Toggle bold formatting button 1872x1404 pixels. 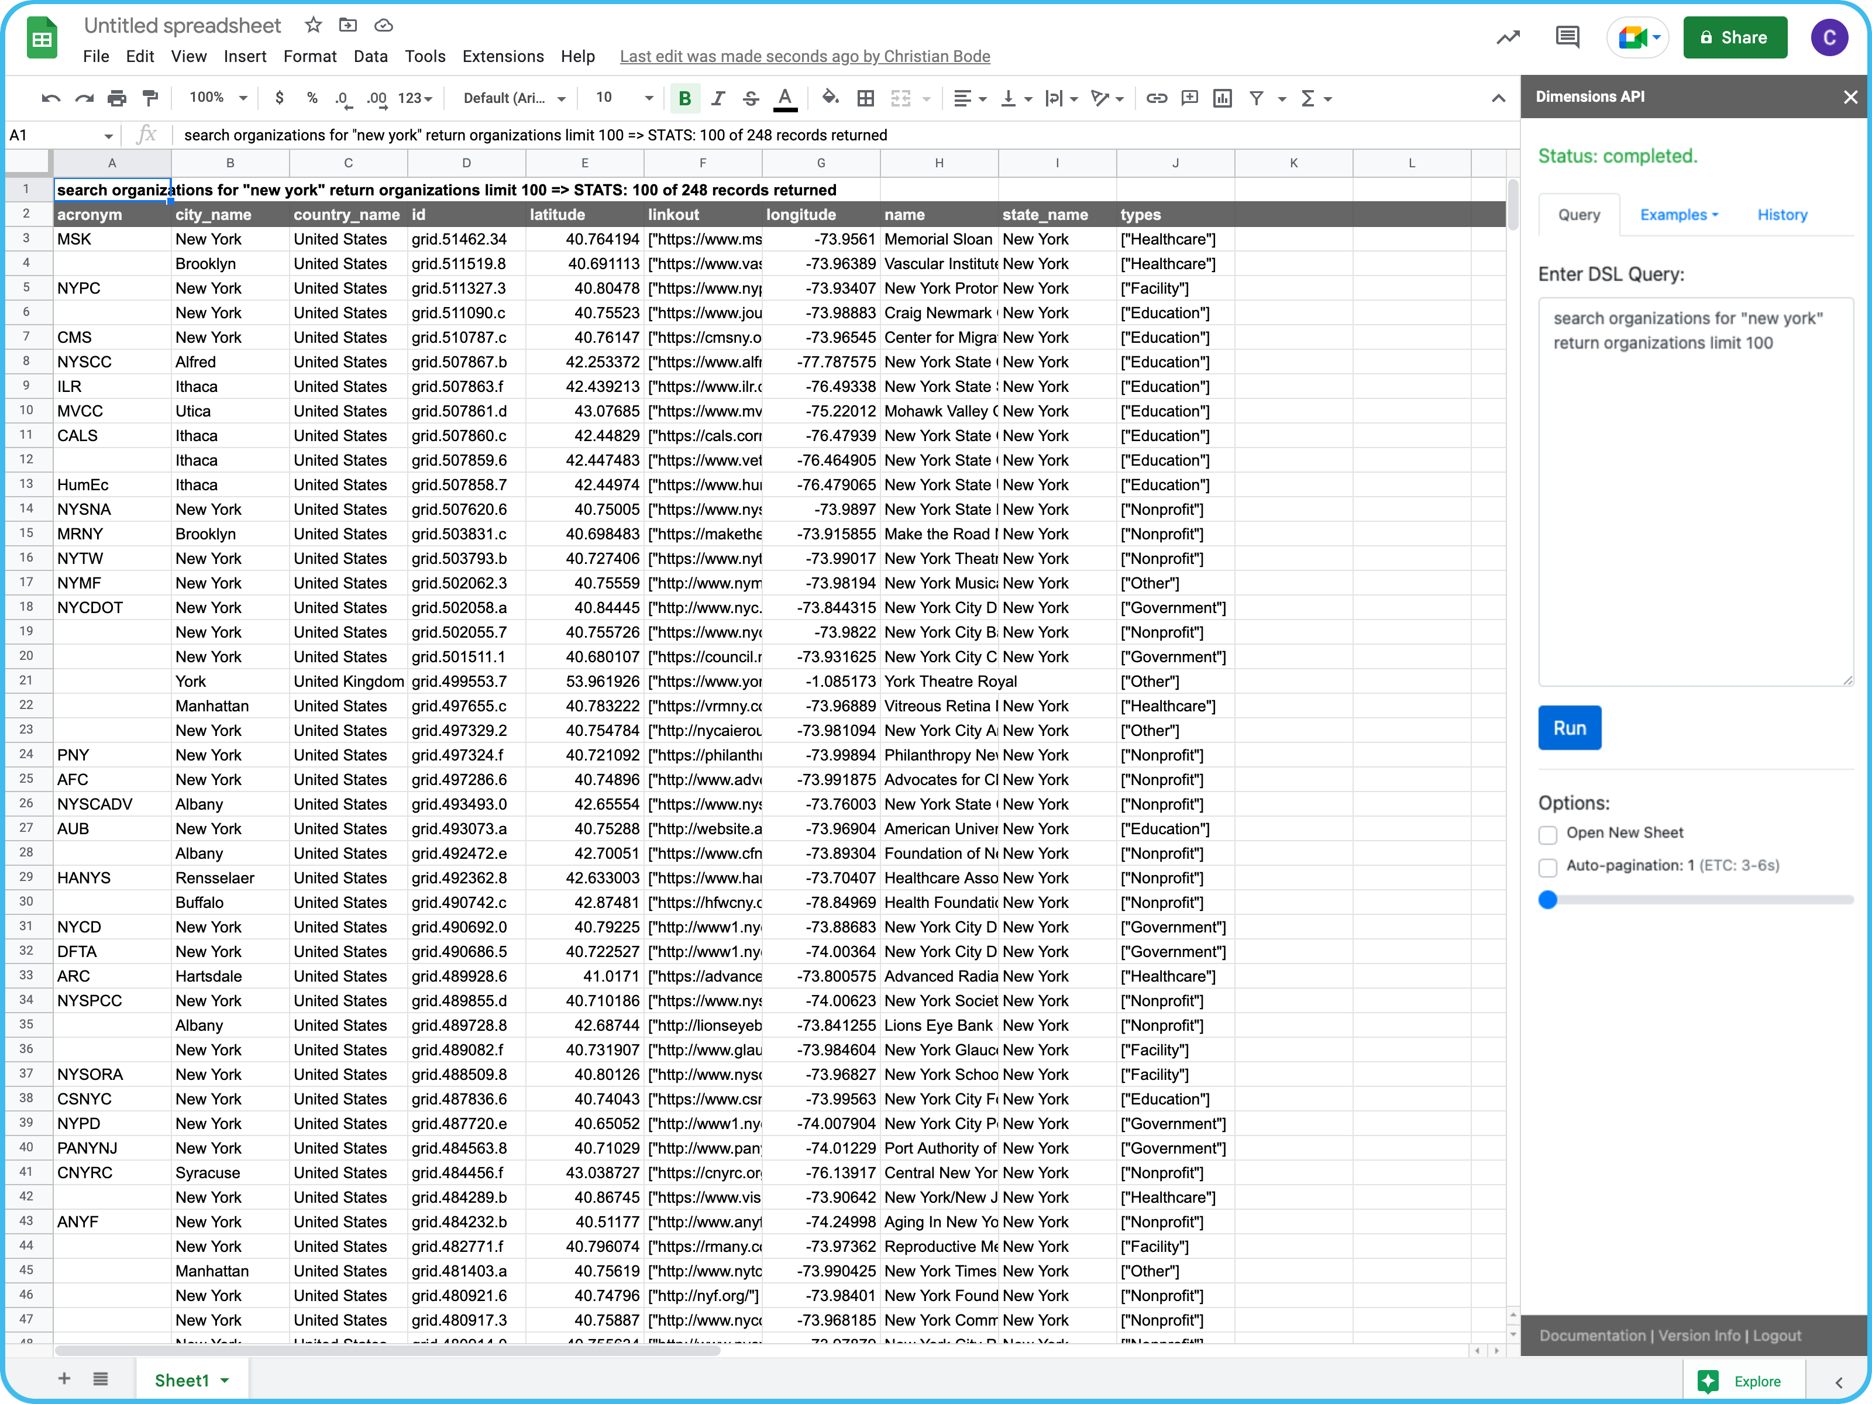pyautogui.click(x=684, y=98)
